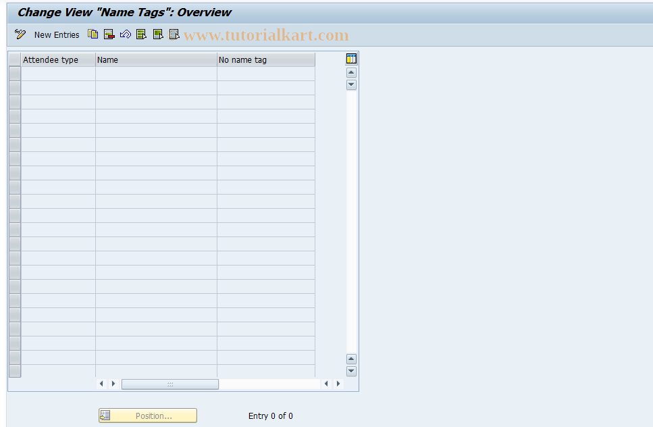Viewport: 653px width, 427px height.
Task: Click upper scroll-down arrow of vertical scrollbar
Action: point(351,84)
